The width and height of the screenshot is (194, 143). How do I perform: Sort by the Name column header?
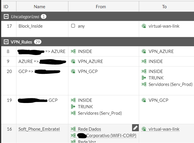[x=40, y=6]
